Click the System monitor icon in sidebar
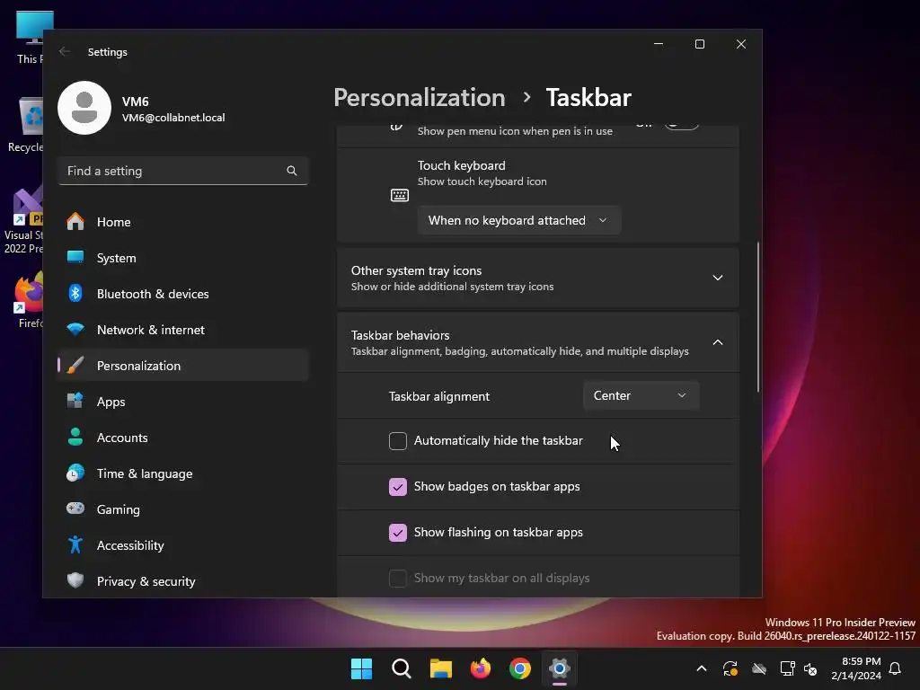920x690 pixels. [x=75, y=258]
